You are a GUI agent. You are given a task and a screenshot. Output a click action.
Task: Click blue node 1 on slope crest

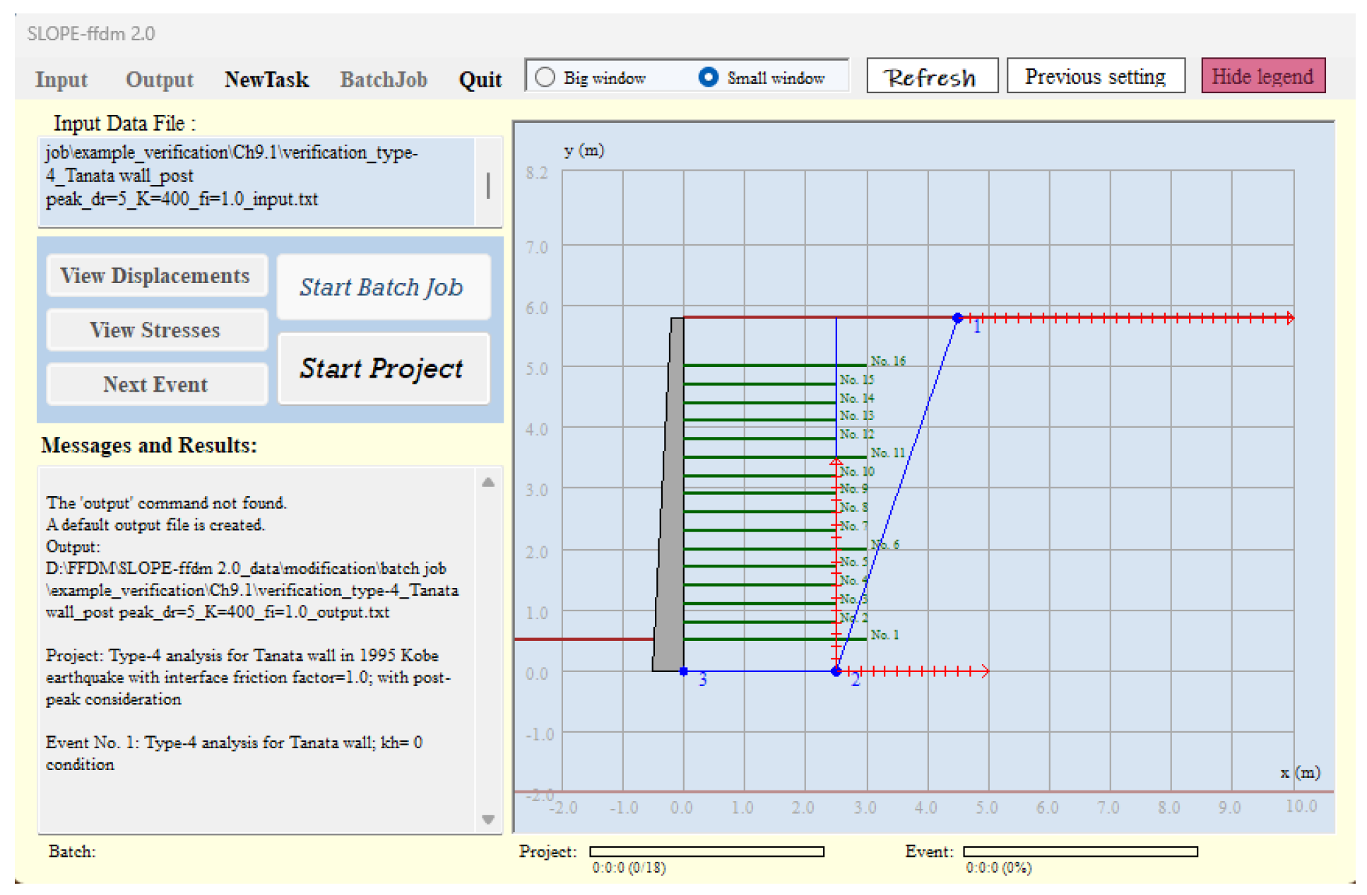957,318
